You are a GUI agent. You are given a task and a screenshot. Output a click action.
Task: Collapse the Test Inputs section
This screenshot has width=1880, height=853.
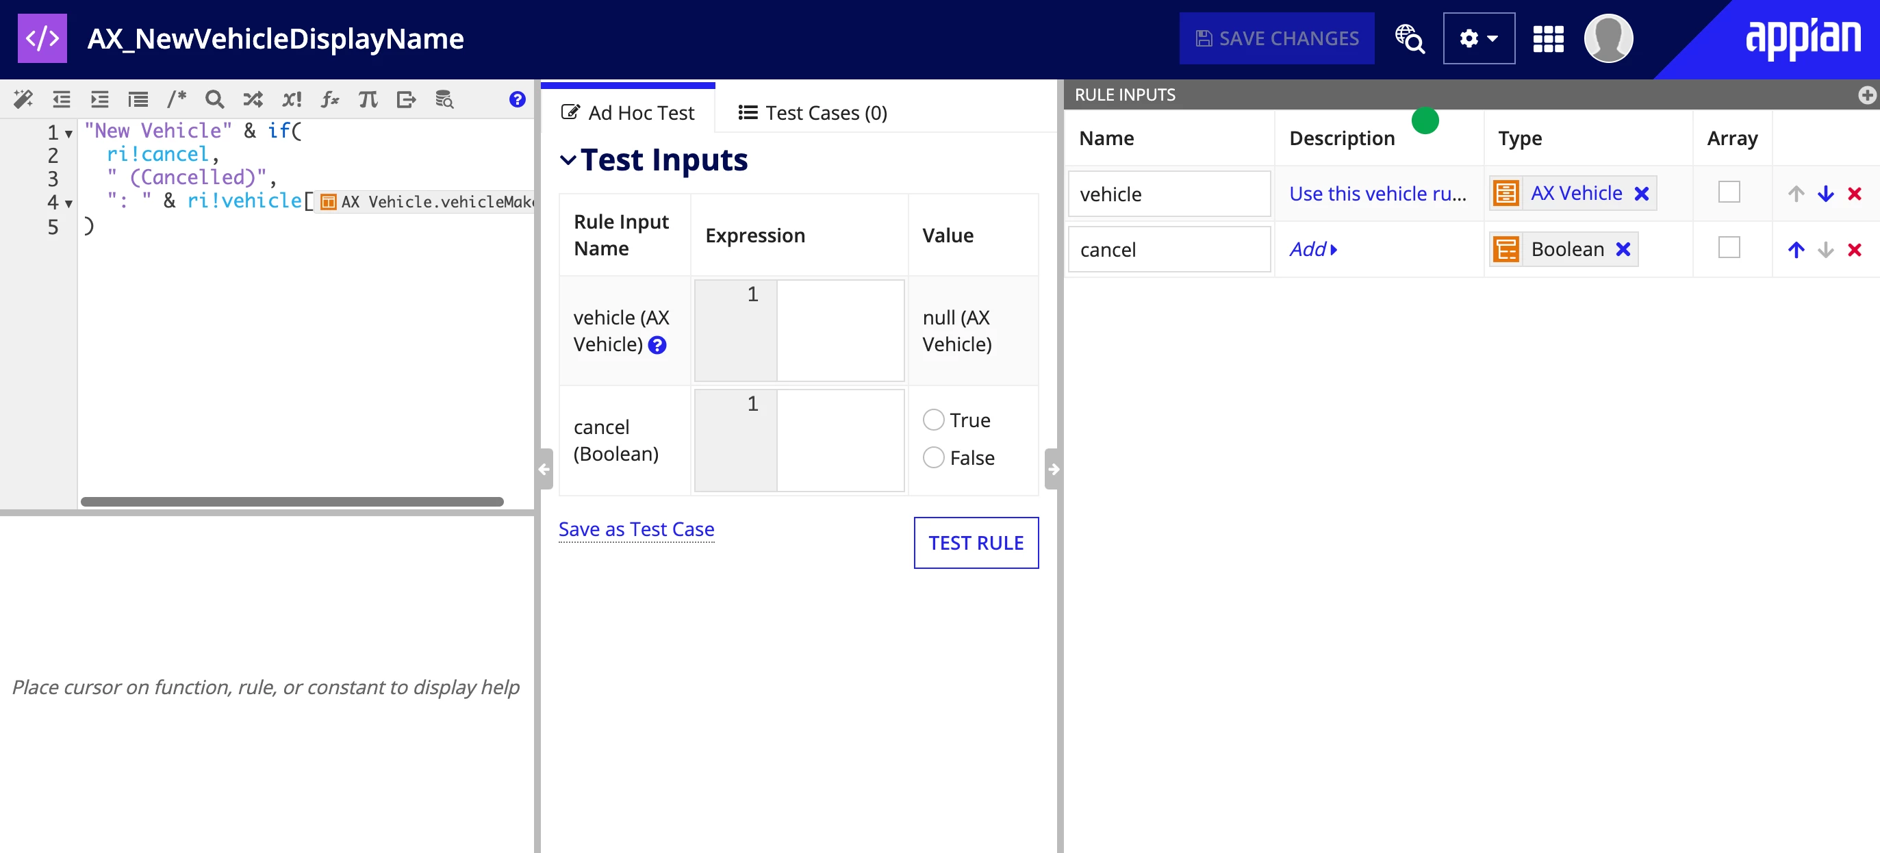[568, 159]
